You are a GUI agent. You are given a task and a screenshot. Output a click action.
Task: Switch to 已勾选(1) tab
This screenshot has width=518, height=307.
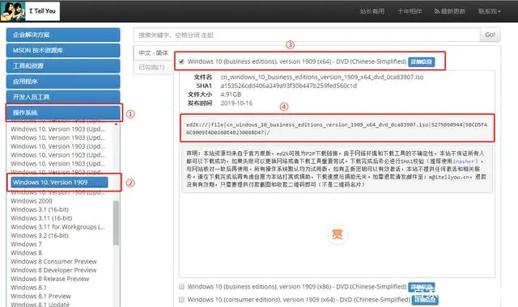coord(152,67)
